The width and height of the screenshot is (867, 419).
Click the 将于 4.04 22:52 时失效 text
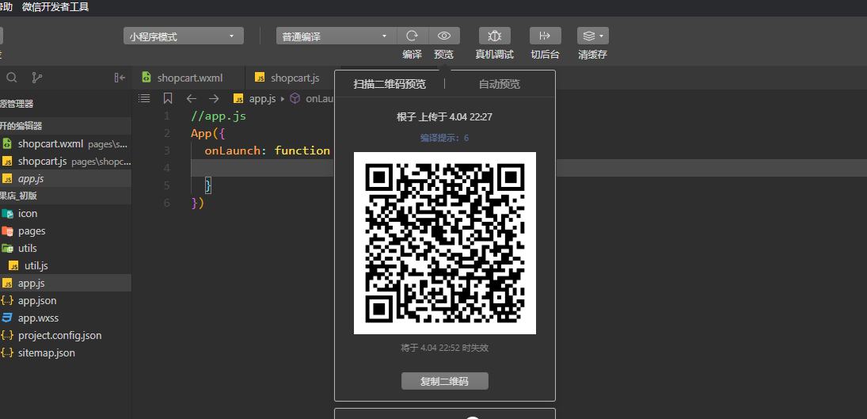(444, 348)
